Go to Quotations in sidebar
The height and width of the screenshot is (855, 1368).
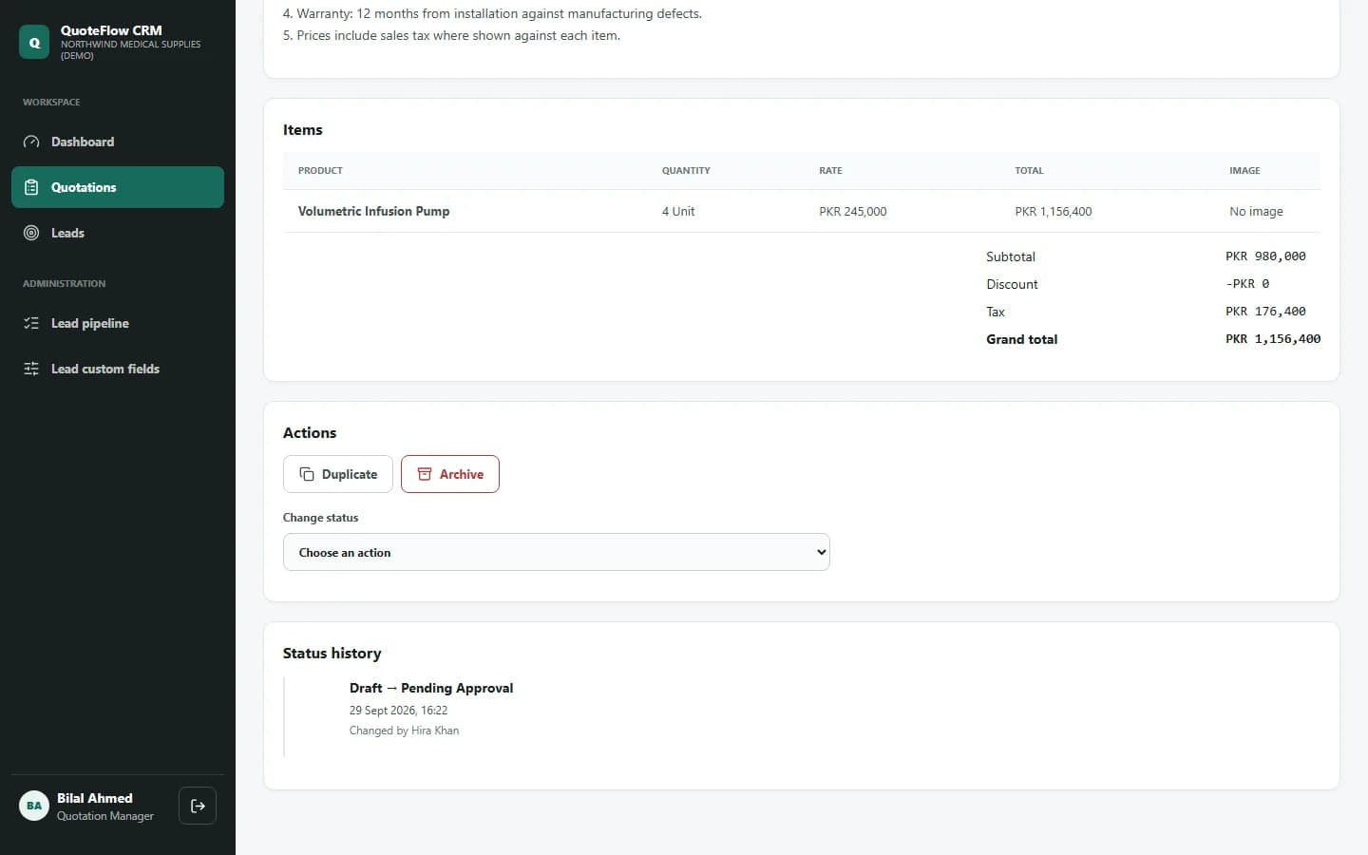pos(118,187)
